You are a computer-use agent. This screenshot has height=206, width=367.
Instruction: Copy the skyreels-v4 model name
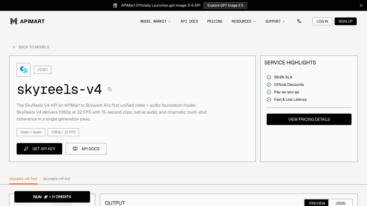pos(110,89)
